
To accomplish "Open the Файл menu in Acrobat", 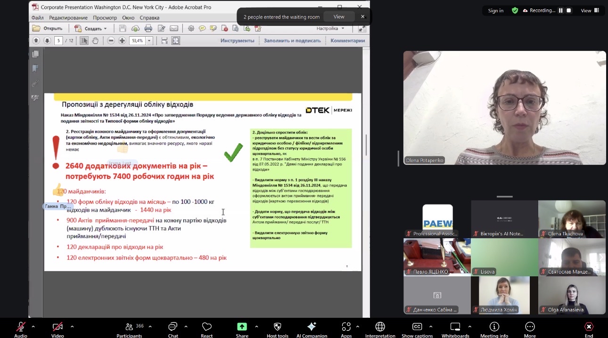I will 38,17.
